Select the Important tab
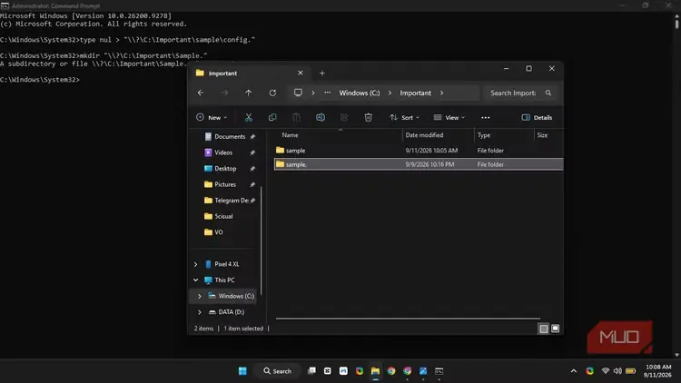The height and width of the screenshot is (383, 681). 250,73
